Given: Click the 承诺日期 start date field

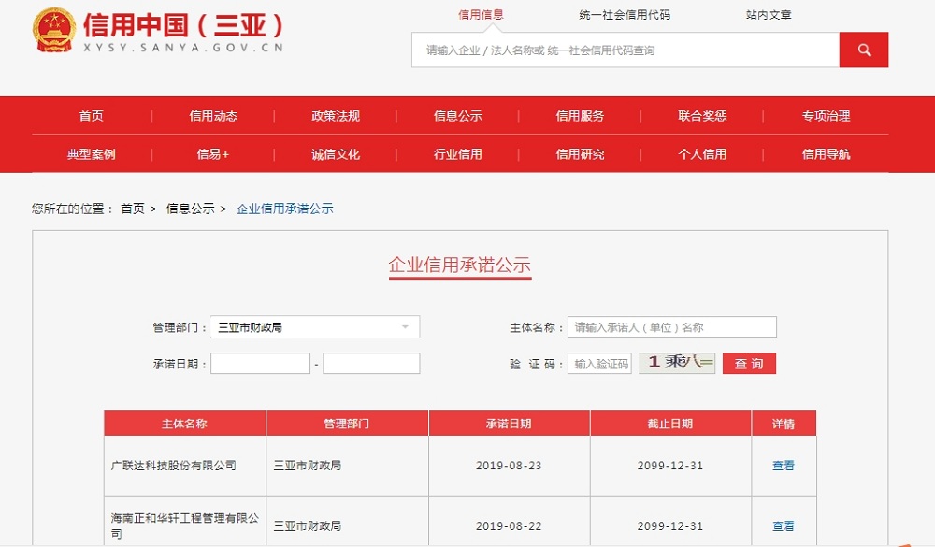Looking at the screenshot, I should click(x=260, y=364).
